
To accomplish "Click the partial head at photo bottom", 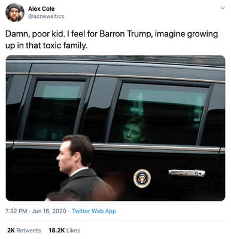I will 60,197.
